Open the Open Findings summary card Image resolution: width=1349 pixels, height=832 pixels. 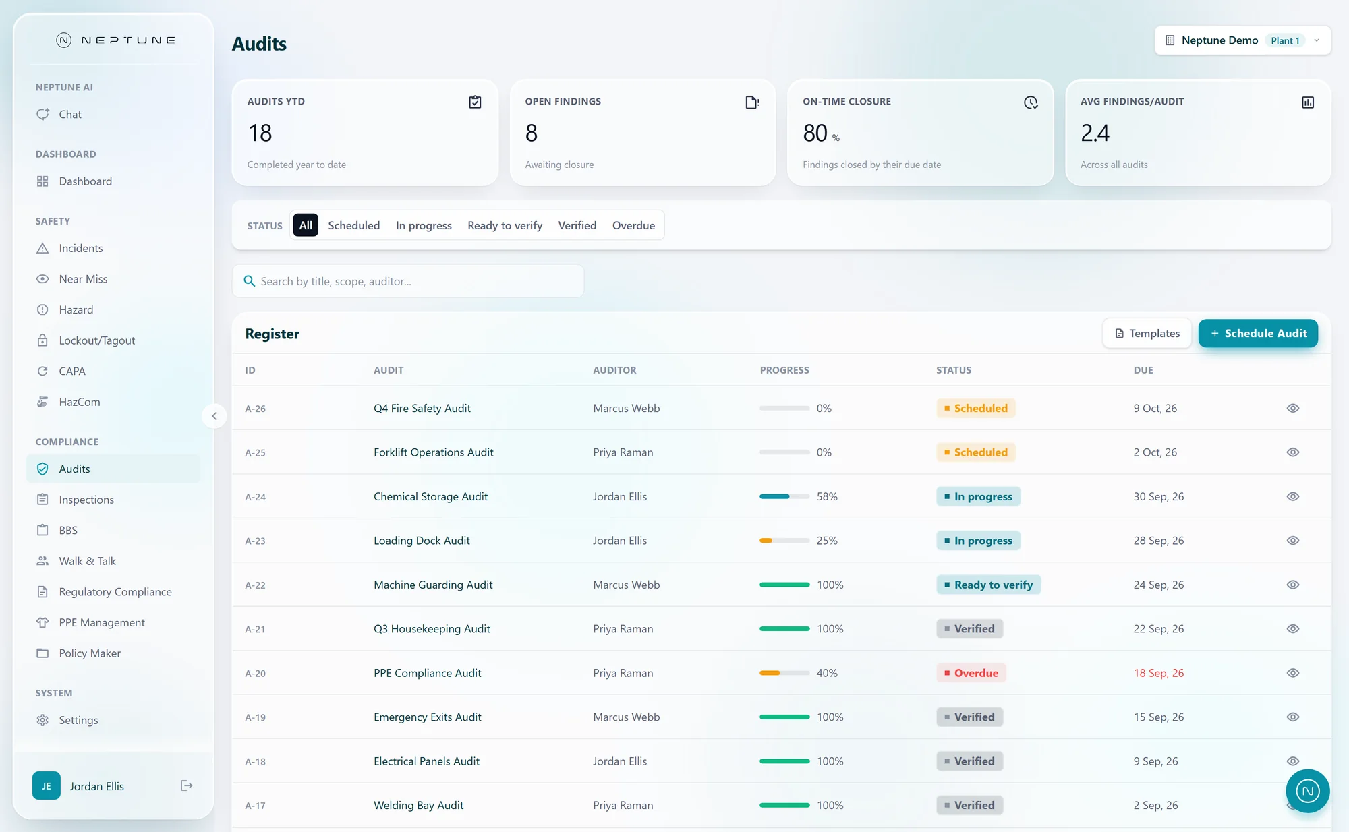click(x=643, y=132)
